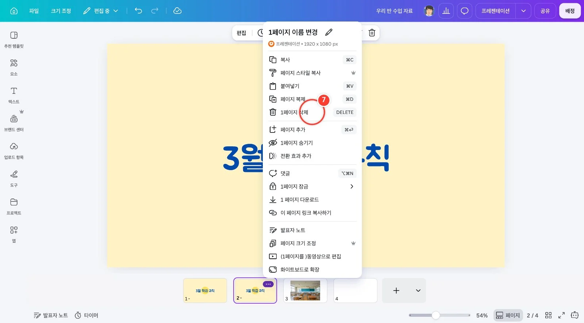Select 전환 효과 추가 menu entry
The height and width of the screenshot is (323, 584).
(x=312, y=156)
